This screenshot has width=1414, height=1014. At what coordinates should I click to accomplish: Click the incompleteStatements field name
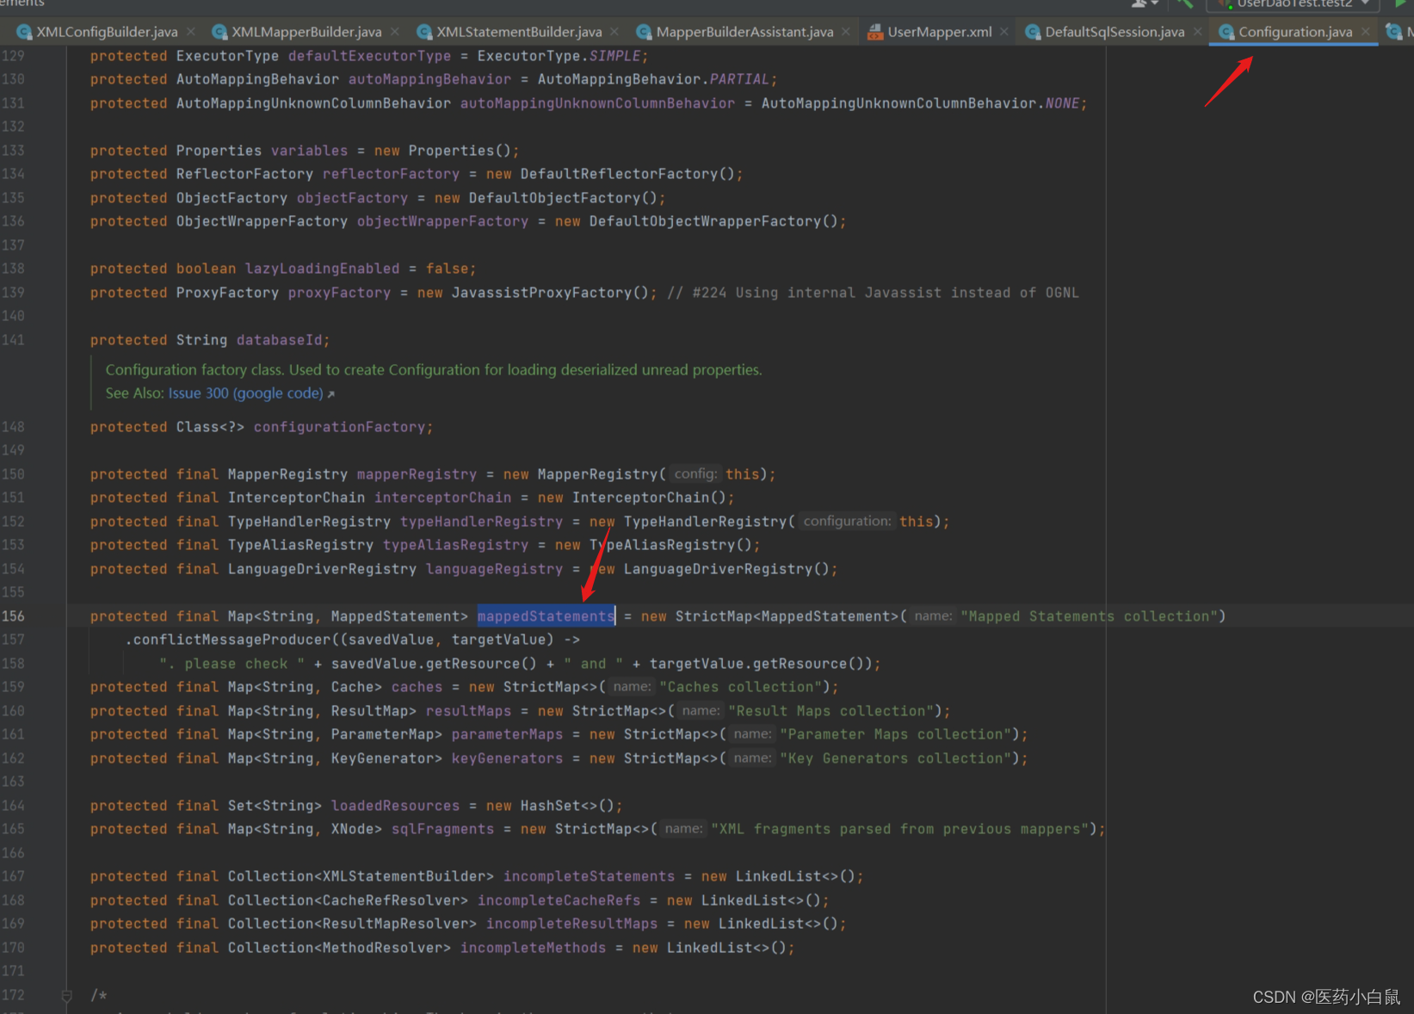click(x=589, y=876)
